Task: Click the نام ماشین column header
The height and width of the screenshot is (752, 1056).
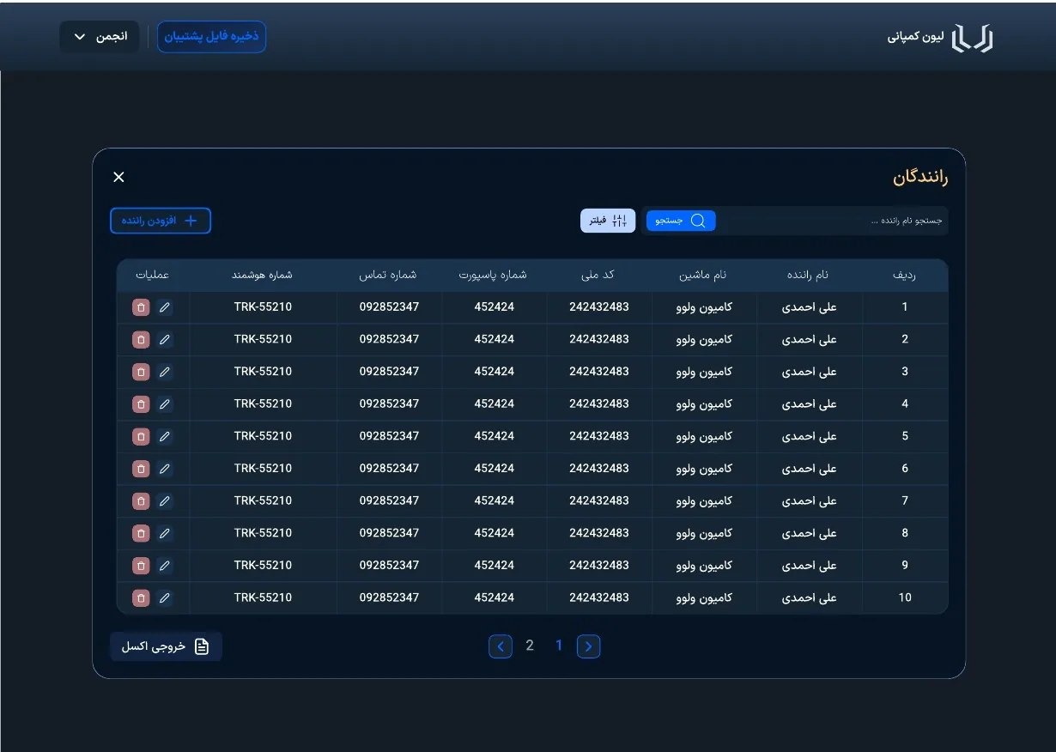Action: (x=703, y=275)
